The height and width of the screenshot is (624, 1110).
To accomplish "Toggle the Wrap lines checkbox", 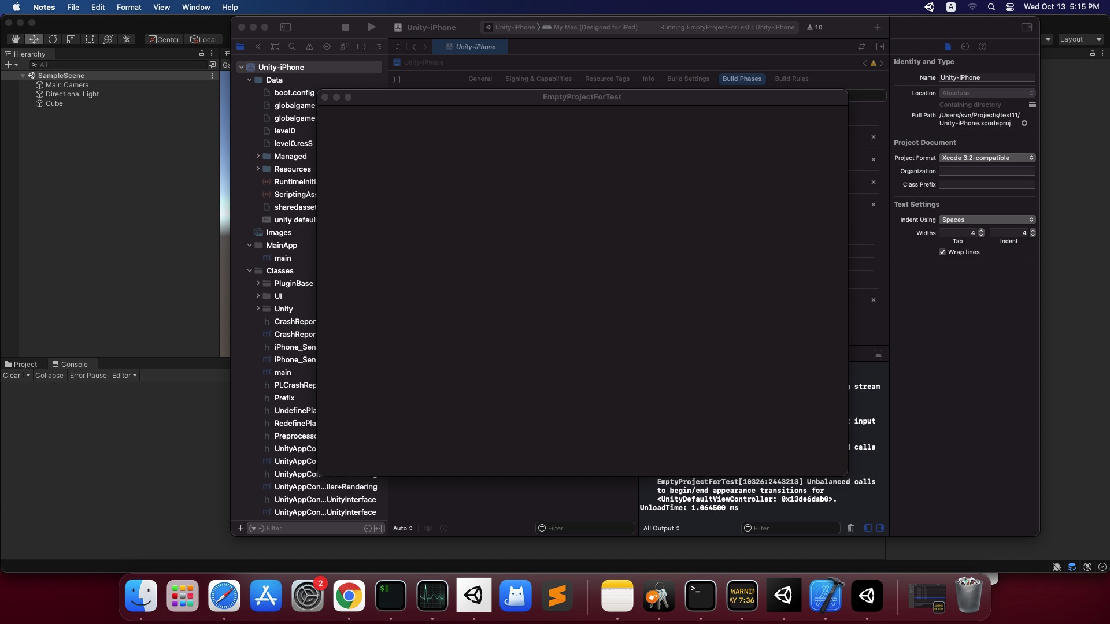I will pos(942,252).
